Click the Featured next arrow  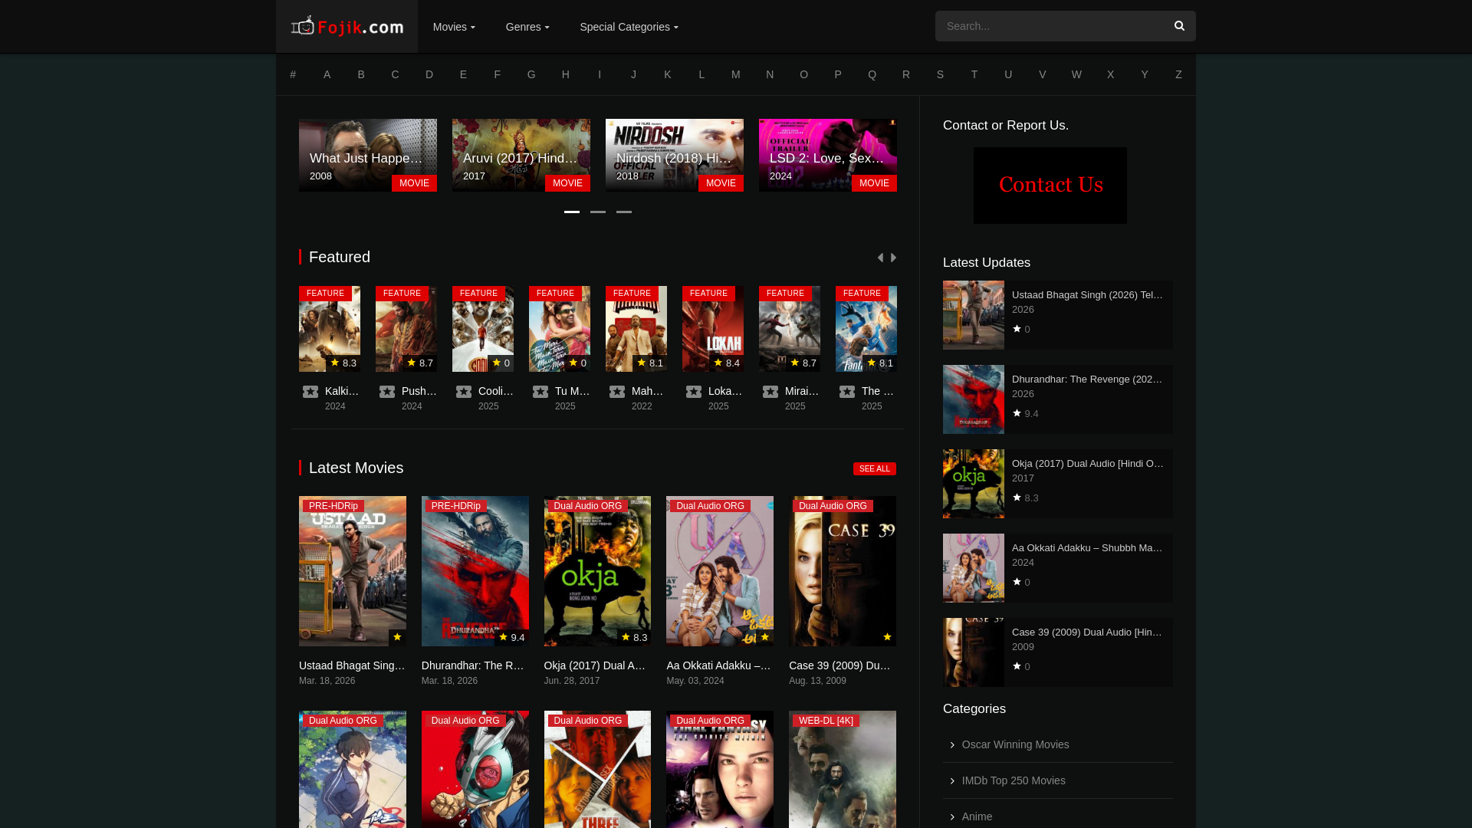tap(893, 258)
